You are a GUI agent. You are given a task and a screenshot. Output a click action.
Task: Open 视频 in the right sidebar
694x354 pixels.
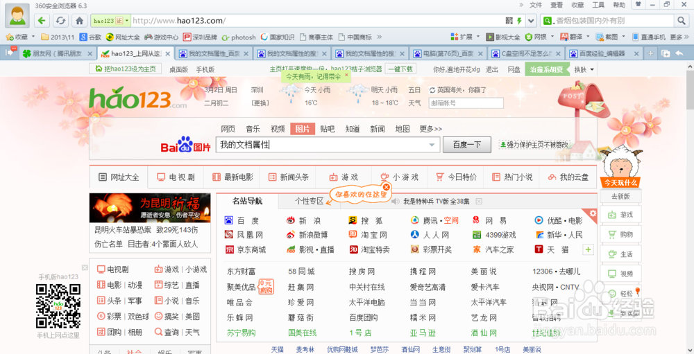tap(621, 273)
